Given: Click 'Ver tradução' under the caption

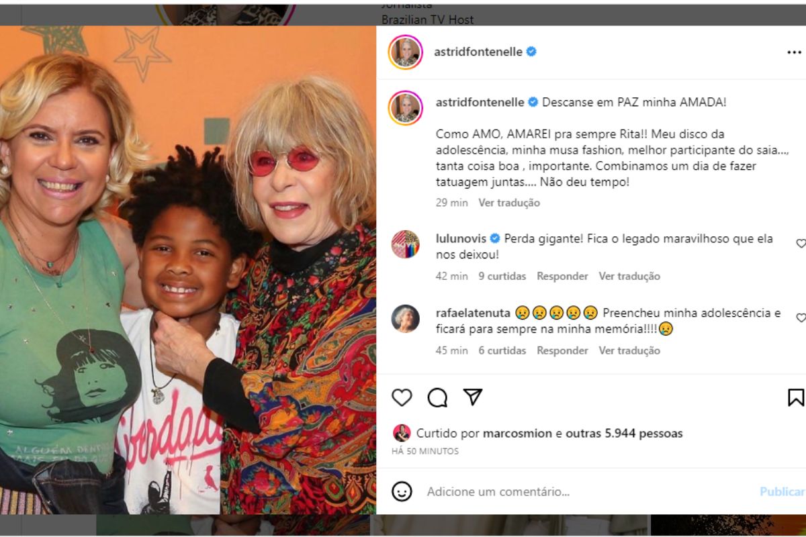Looking at the screenshot, I should tap(509, 203).
